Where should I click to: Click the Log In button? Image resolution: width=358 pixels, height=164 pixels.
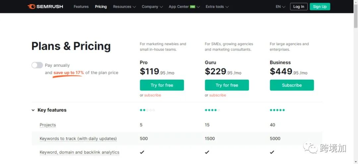click(299, 7)
